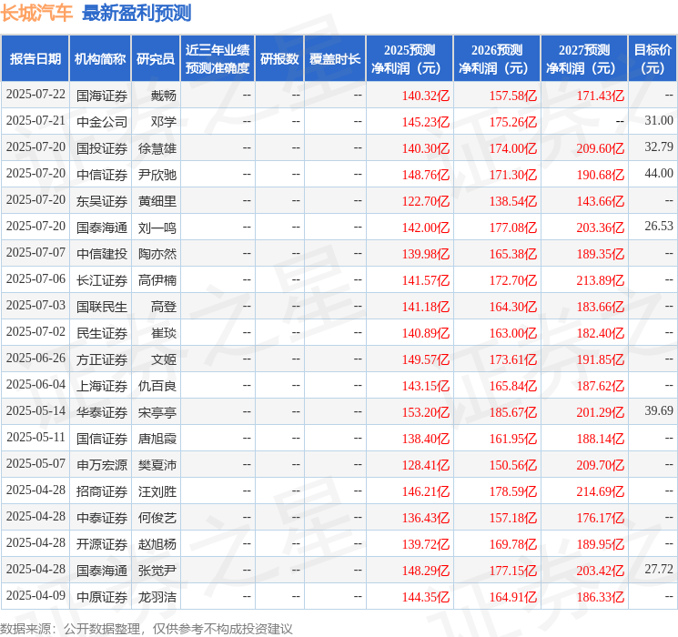Click the date 2025-07-22
This screenshot has width=678, height=637.
(x=35, y=95)
